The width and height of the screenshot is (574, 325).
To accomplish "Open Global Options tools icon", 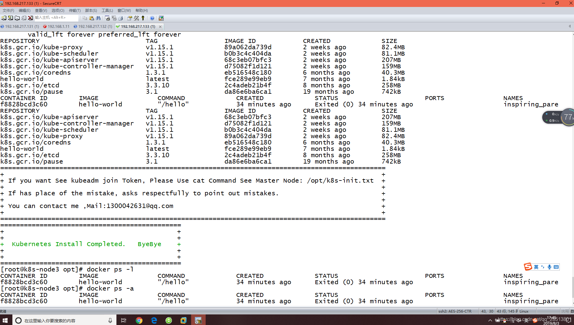I will point(136,18).
